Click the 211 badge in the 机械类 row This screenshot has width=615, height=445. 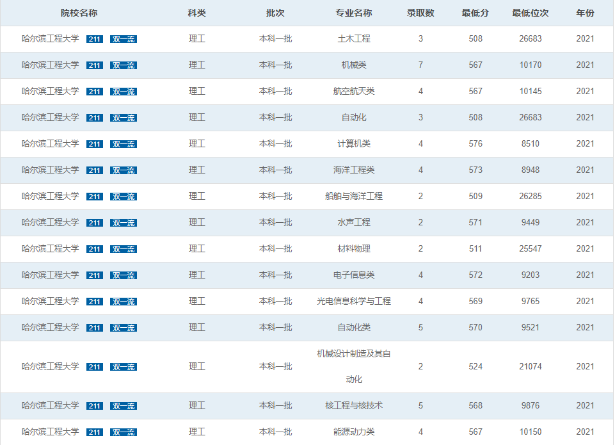click(95, 65)
